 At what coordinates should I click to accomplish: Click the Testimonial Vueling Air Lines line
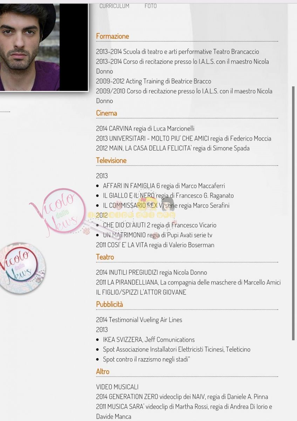click(x=139, y=320)
